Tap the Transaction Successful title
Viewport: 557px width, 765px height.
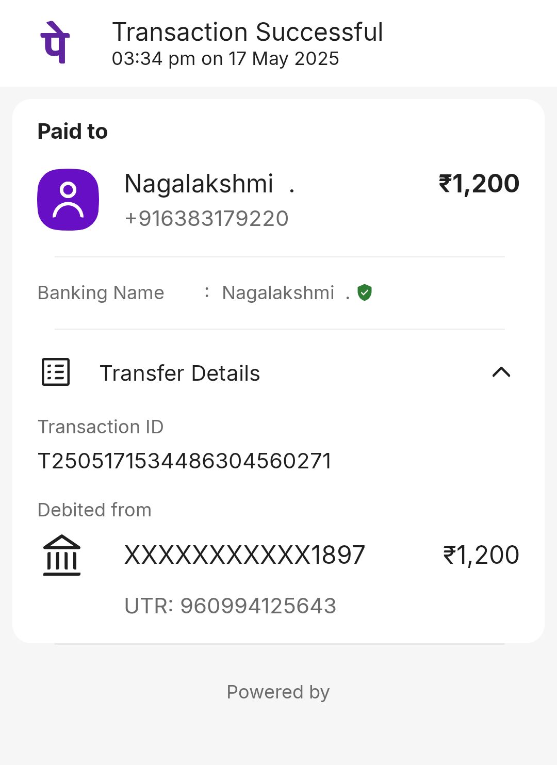(x=248, y=32)
